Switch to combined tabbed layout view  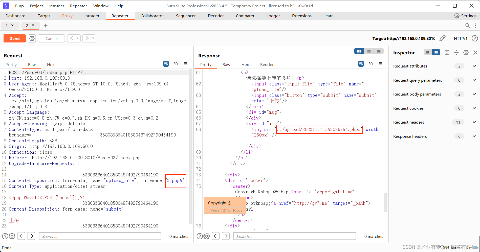379,51
